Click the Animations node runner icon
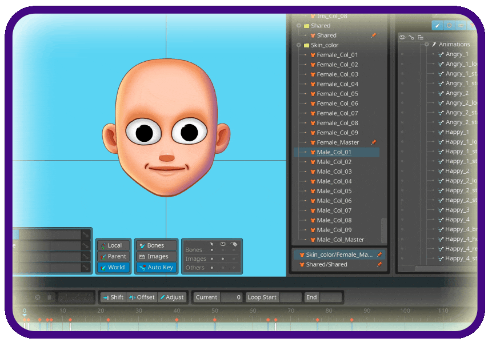 pyautogui.click(x=434, y=45)
